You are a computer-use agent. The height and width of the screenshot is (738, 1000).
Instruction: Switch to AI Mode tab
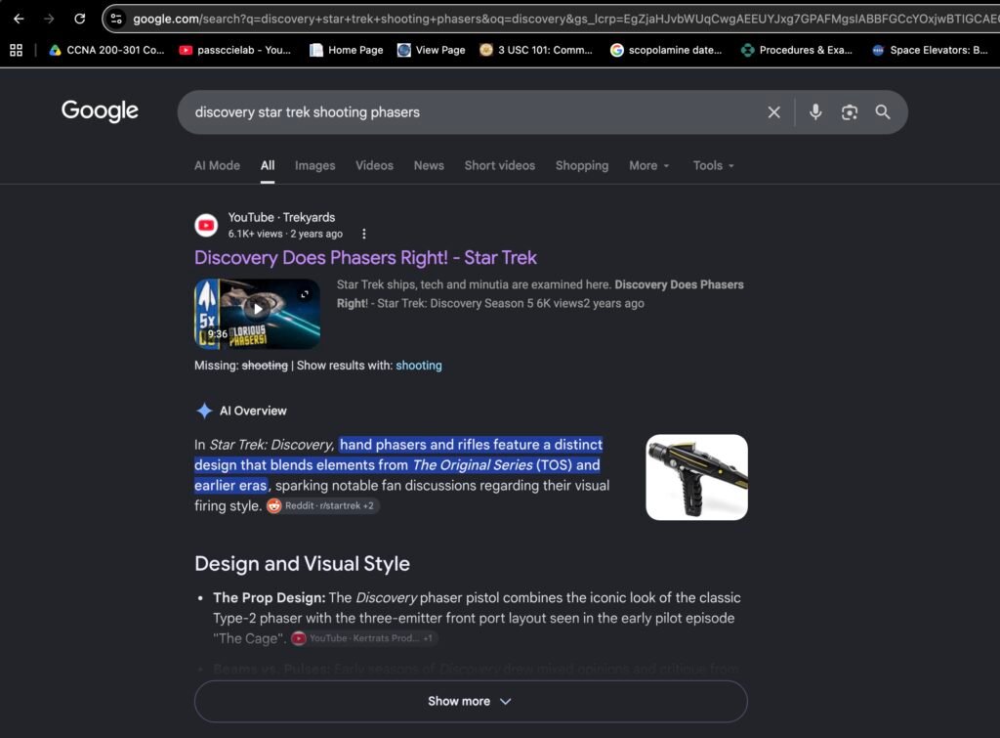217,165
